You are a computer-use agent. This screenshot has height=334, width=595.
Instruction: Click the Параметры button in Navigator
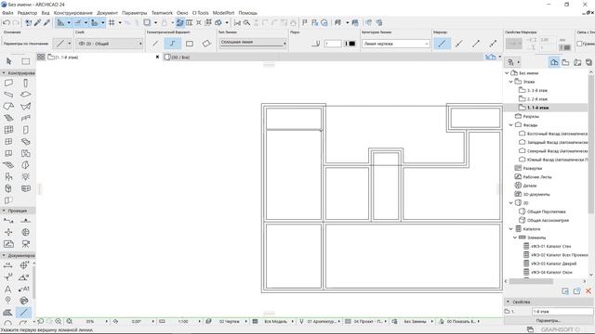[x=548, y=320]
